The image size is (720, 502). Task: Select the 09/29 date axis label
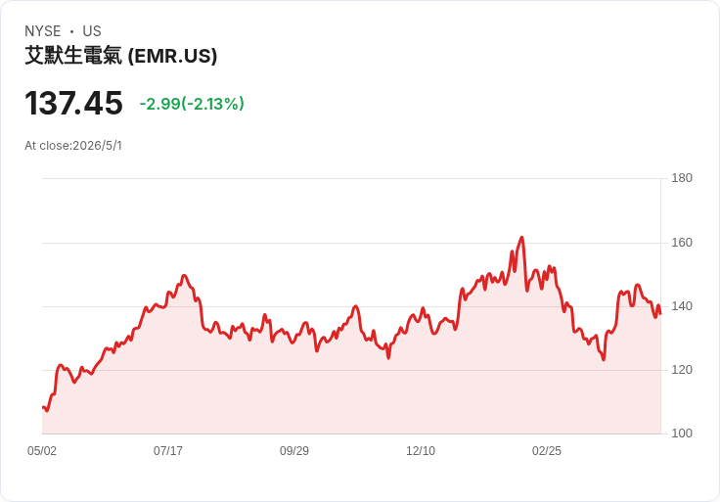click(294, 451)
